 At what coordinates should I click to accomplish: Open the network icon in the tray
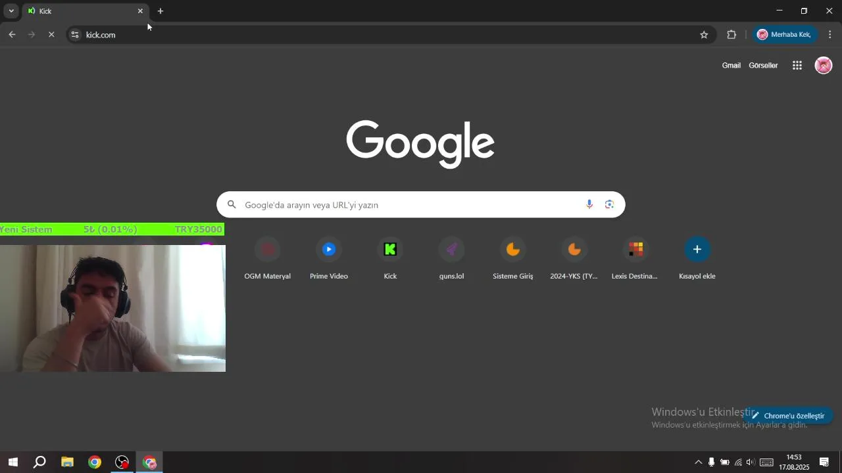click(738, 462)
